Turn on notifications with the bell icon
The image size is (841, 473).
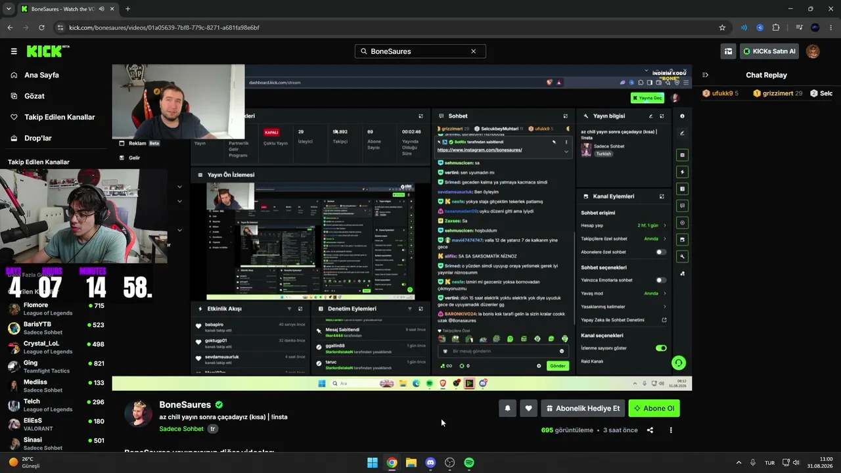point(507,409)
